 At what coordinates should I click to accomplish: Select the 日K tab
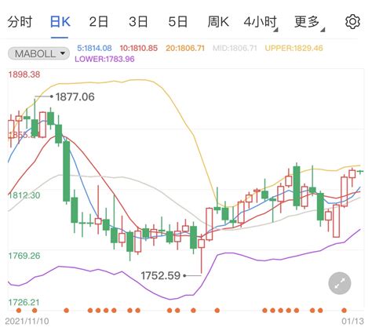click(x=60, y=22)
